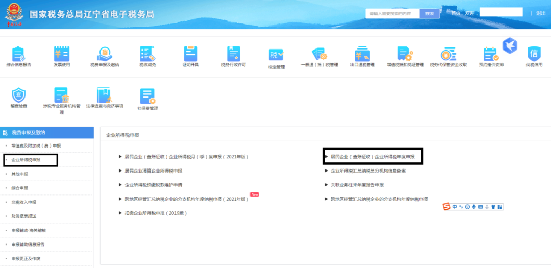Expand 扣缴企业所得税申报（2019版）
This screenshot has width=551, height=268.
pyautogui.click(x=156, y=213)
